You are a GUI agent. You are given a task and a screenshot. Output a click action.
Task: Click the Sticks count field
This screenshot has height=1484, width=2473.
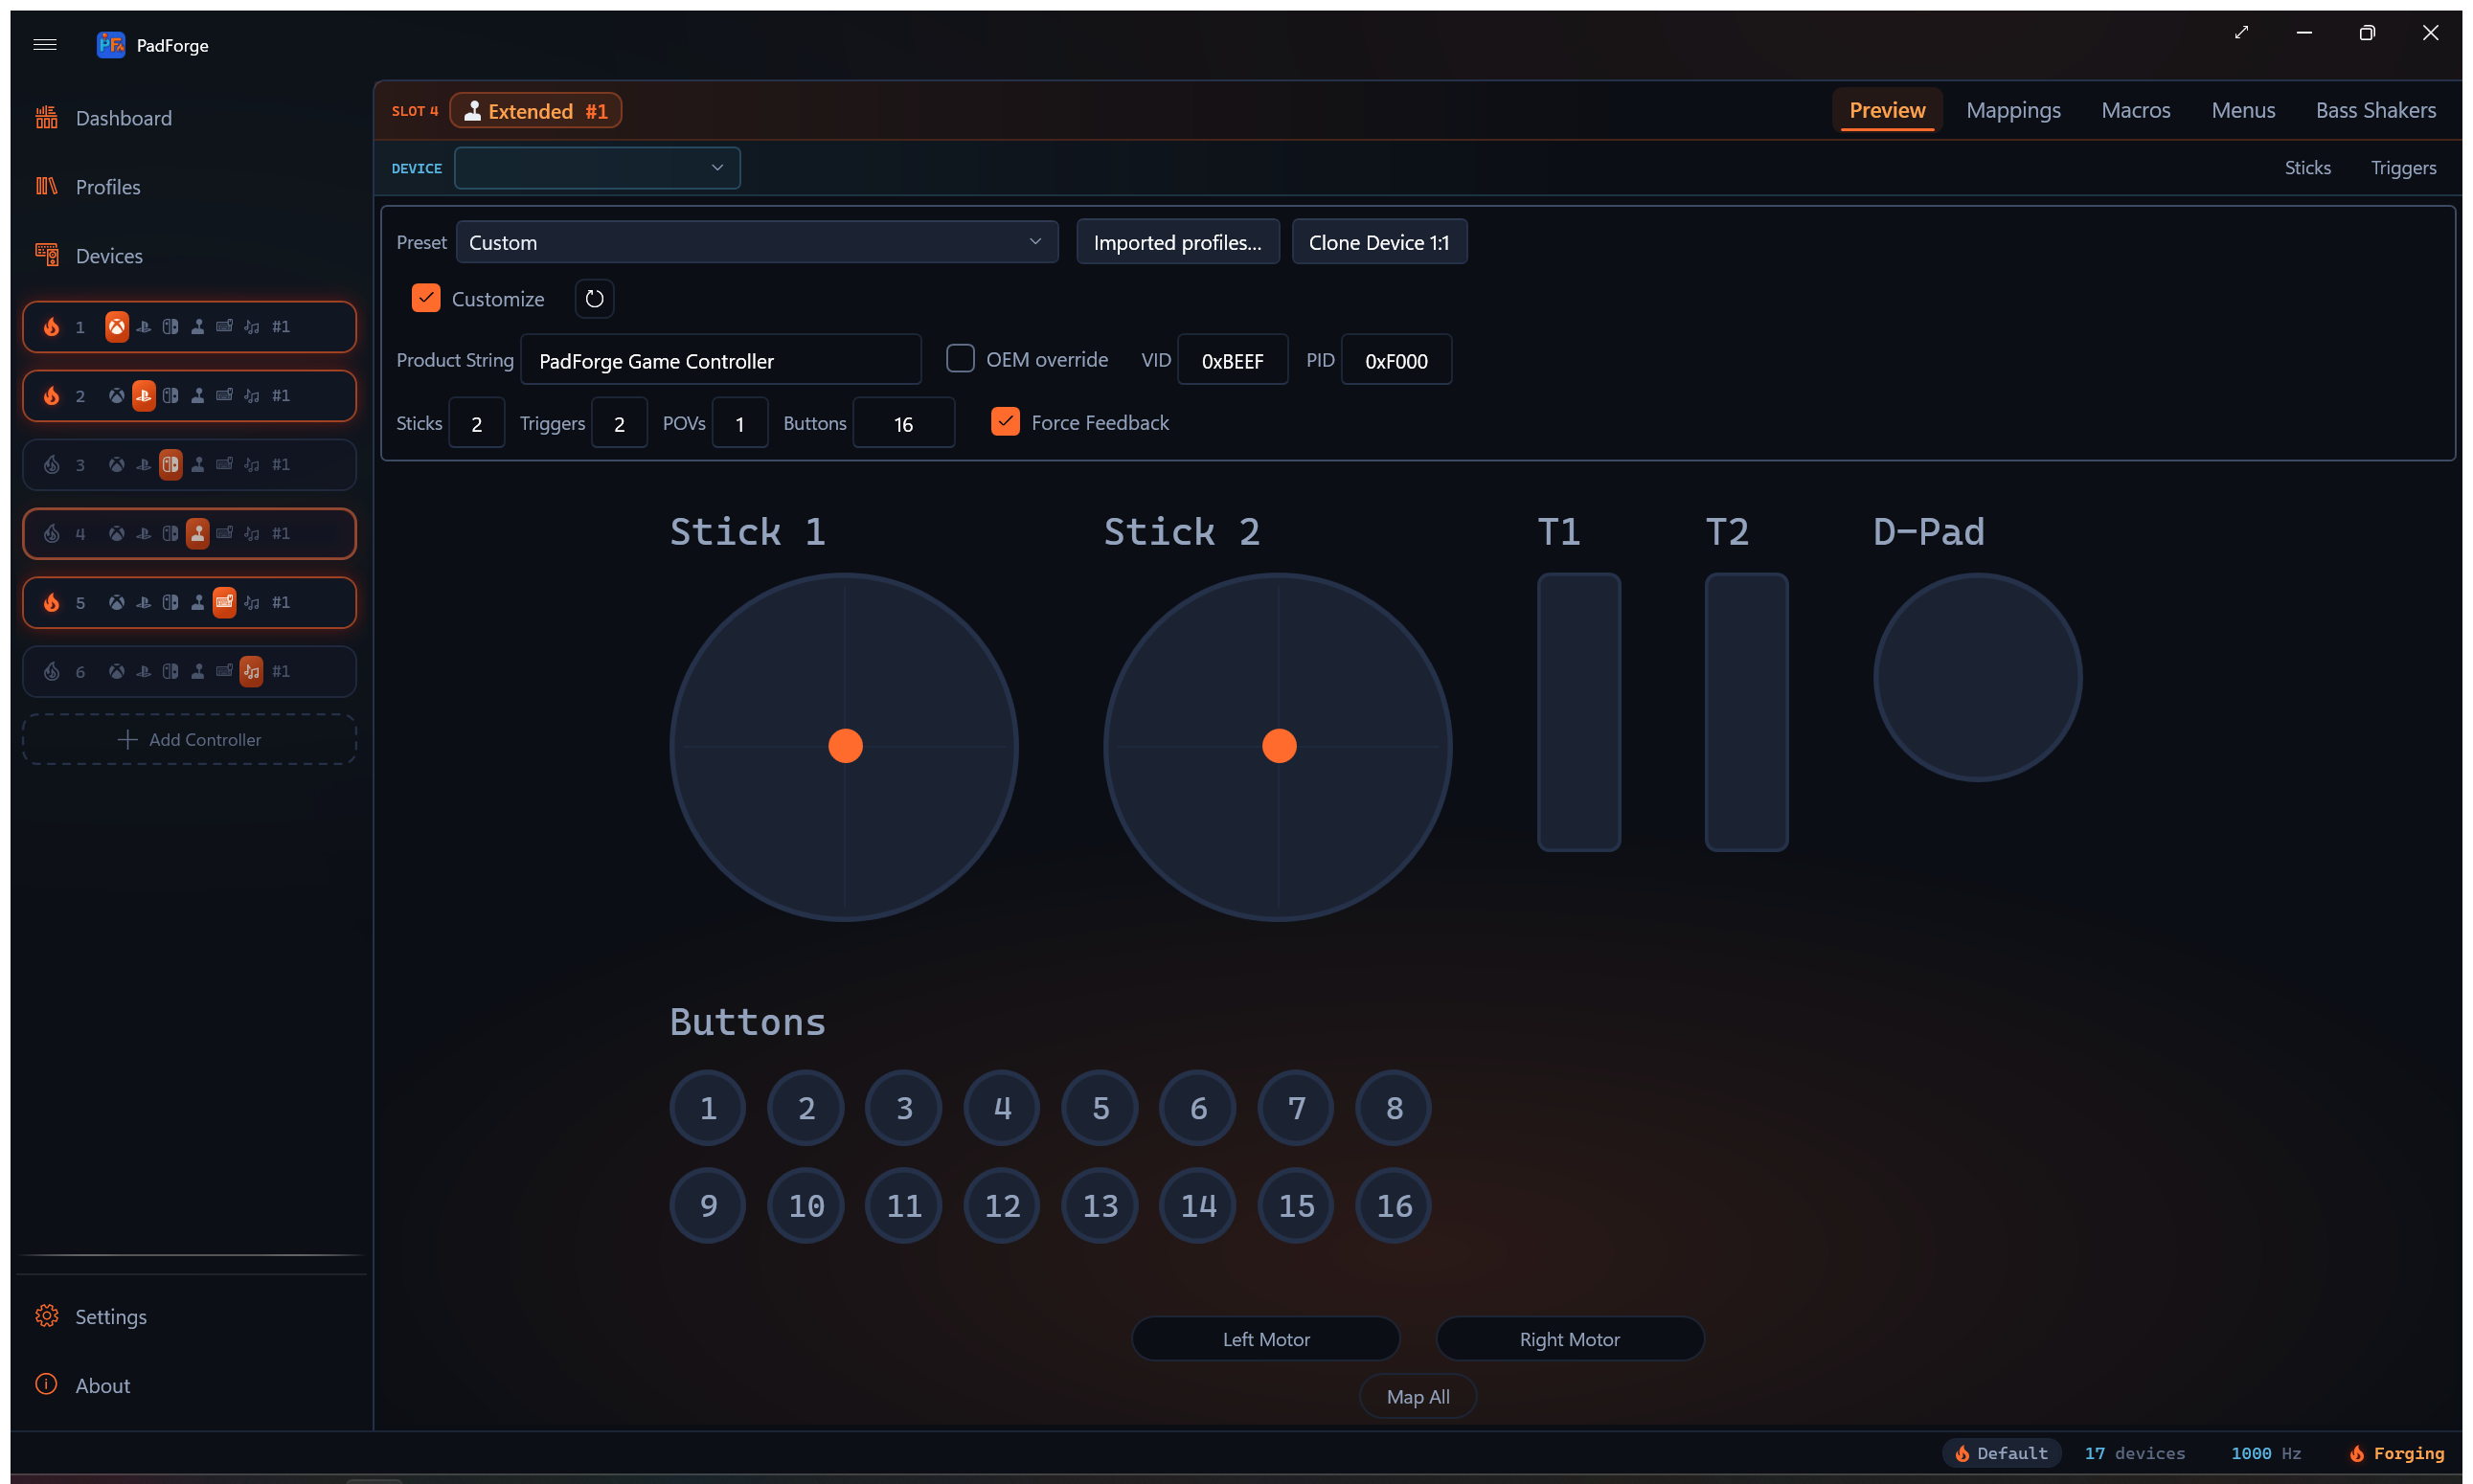pos(476,423)
